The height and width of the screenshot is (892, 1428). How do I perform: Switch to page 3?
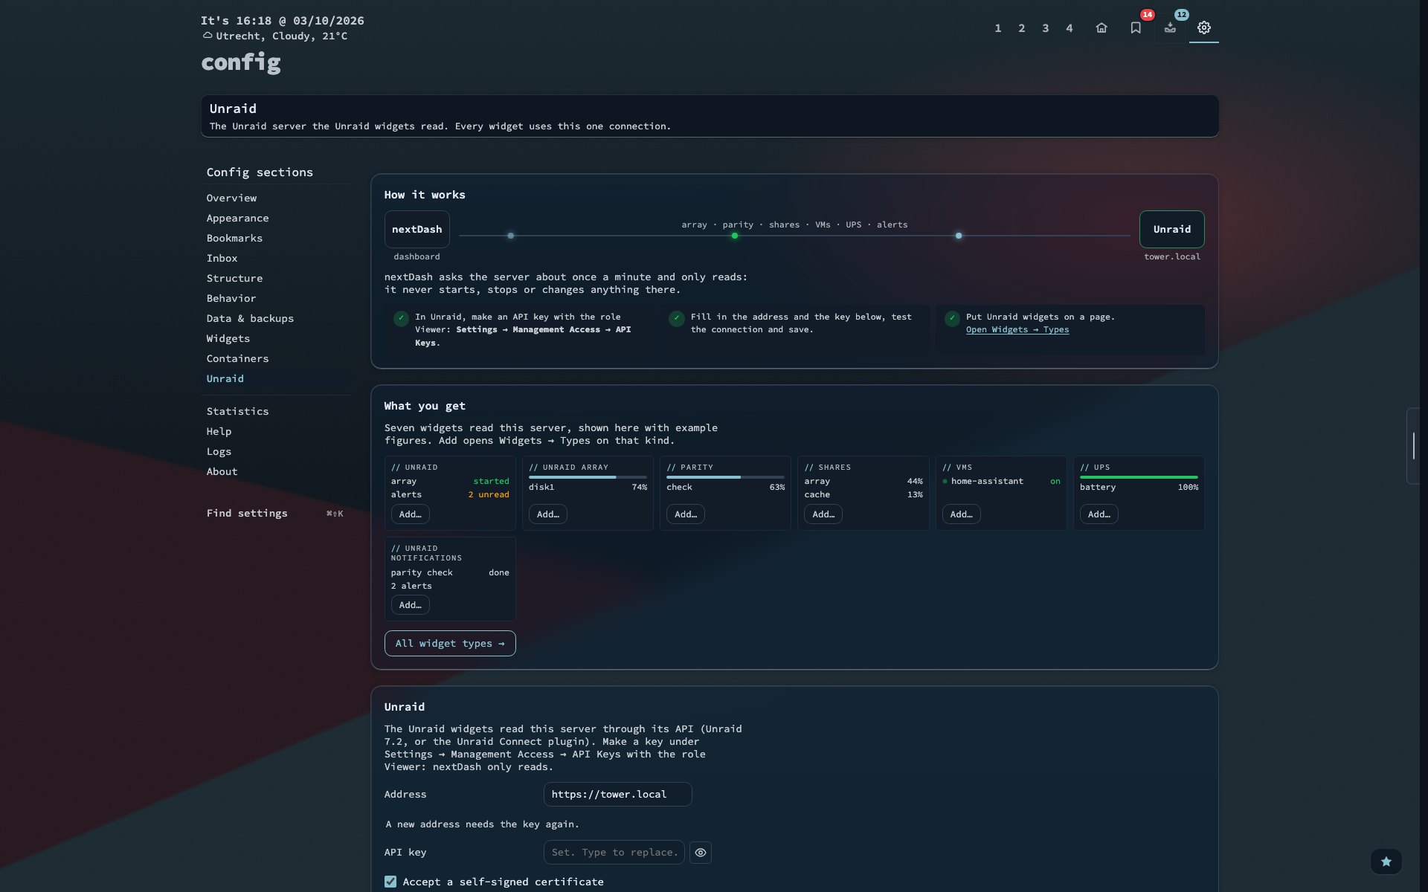[1046, 28]
